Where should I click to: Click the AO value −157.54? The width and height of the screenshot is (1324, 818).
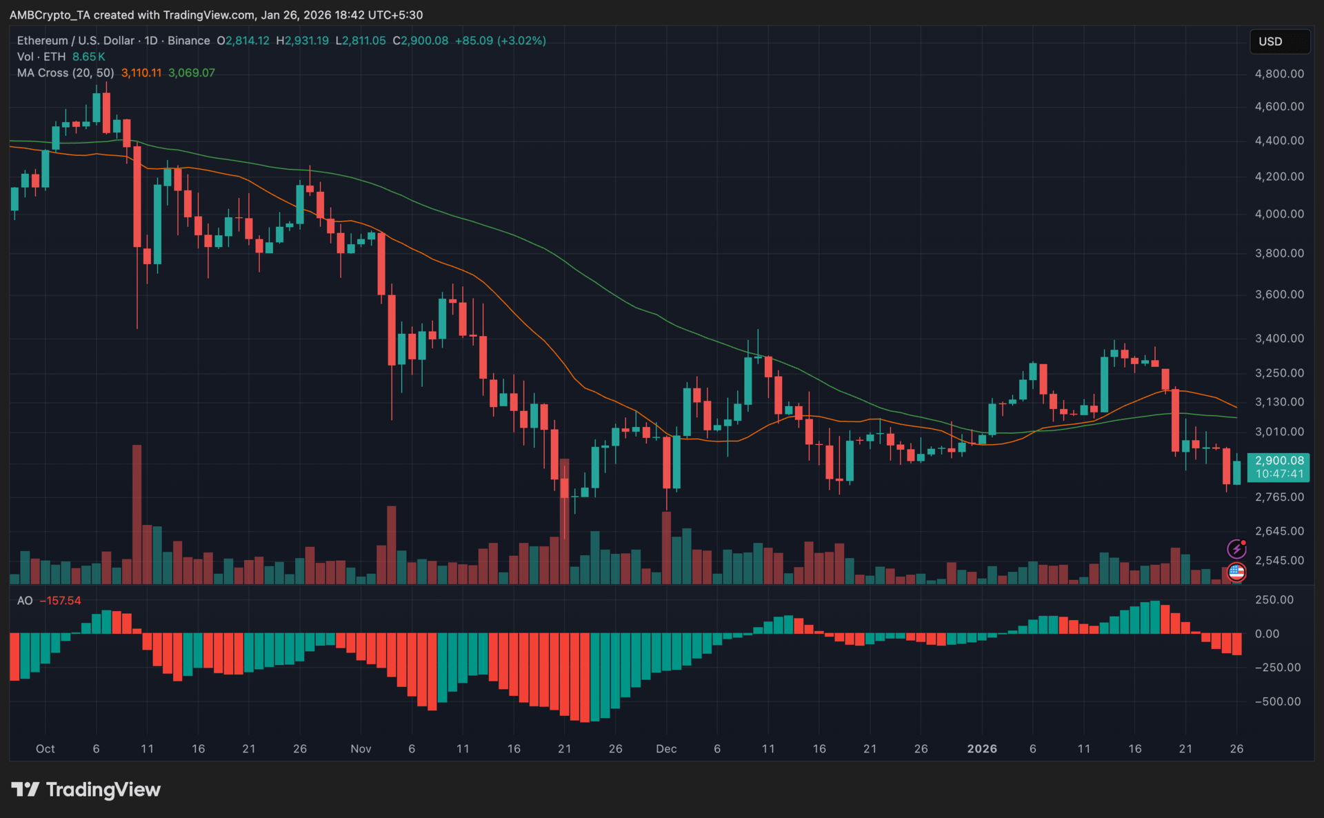point(61,601)
